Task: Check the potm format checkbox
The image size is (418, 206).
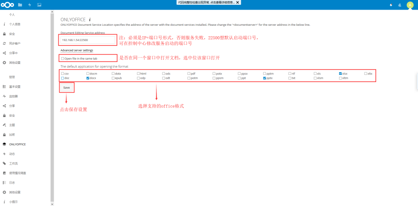Action: (189, 78)
